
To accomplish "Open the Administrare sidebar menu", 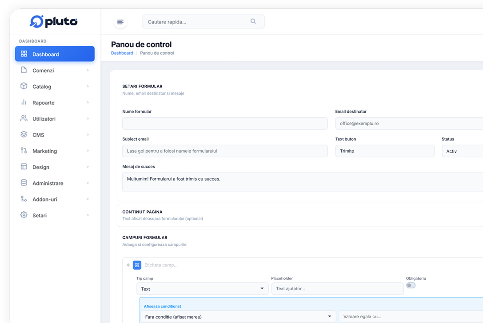I will (55, 183).
